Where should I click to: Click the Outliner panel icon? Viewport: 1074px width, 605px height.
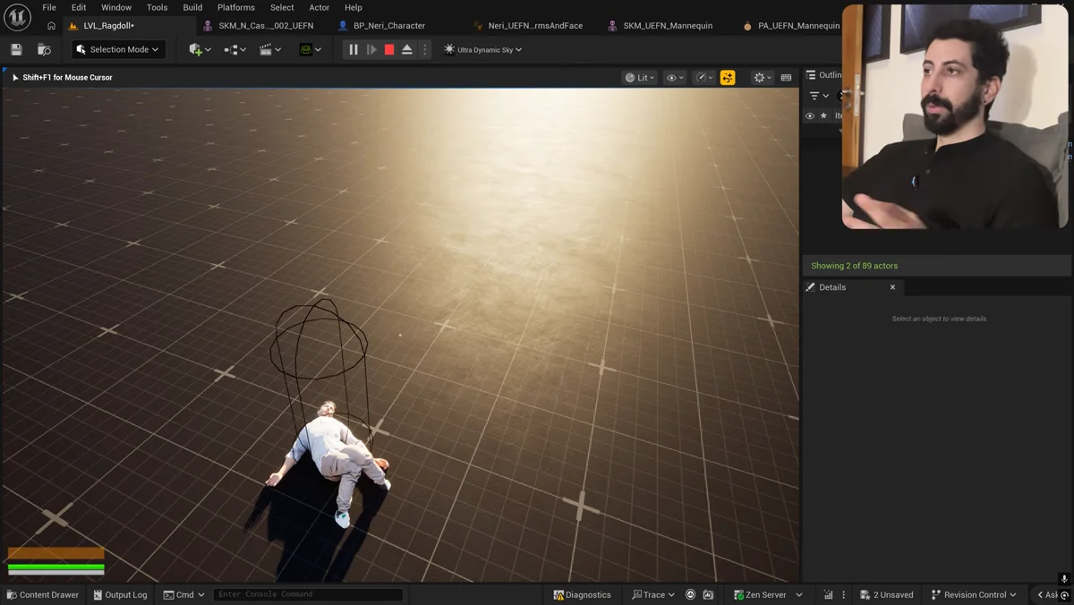(811, 75)
